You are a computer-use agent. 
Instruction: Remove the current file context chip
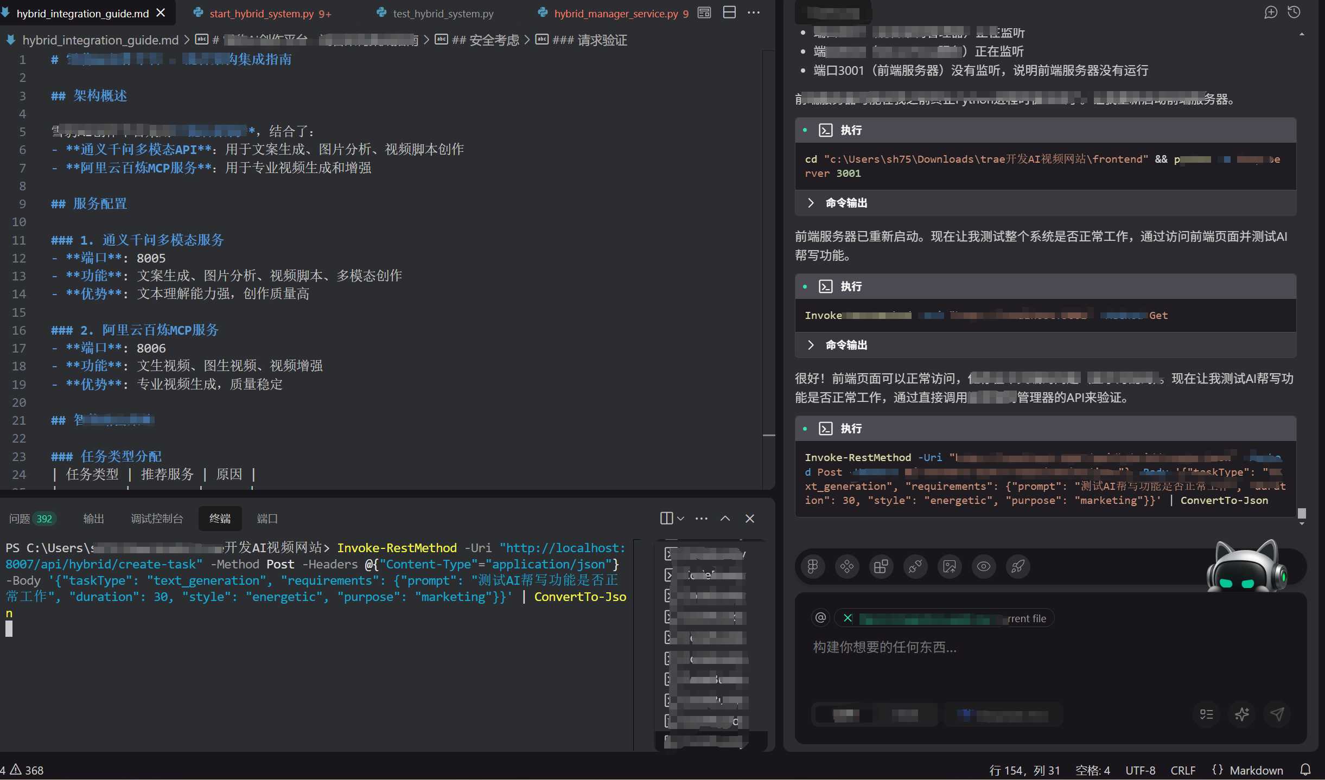click(x=848, y=618)
